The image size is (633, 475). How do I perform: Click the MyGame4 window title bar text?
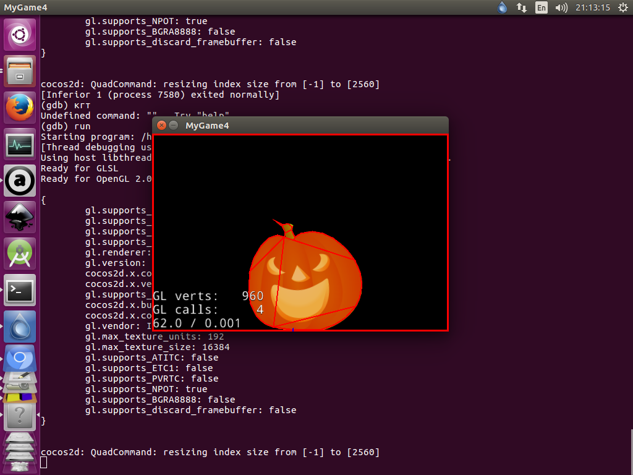(x=207, y=126)
